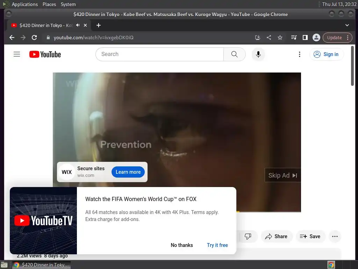The width and height of the screenshot is (358, 269).
Task: Close the $420 Dinner in Tokyo tab
Action: [85, 25]
